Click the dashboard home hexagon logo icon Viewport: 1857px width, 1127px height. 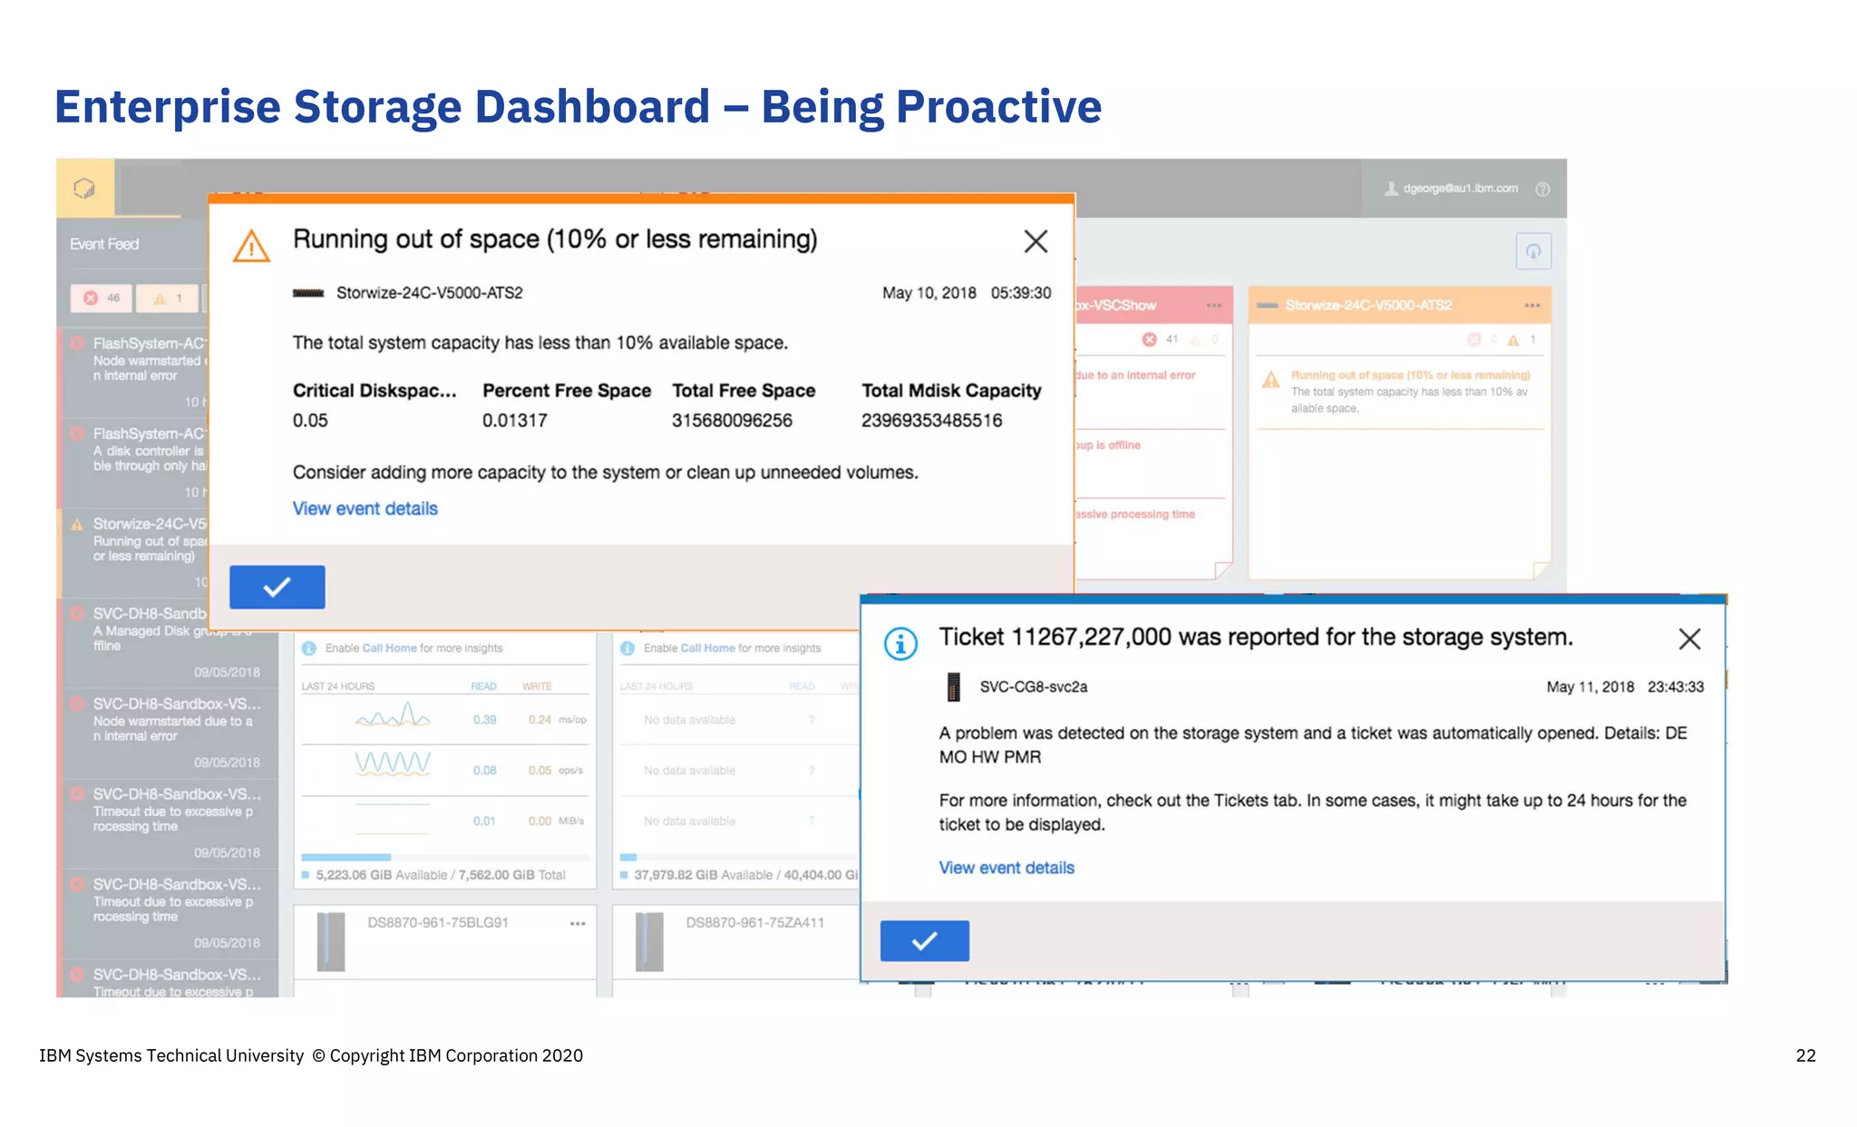coord(84,189)
